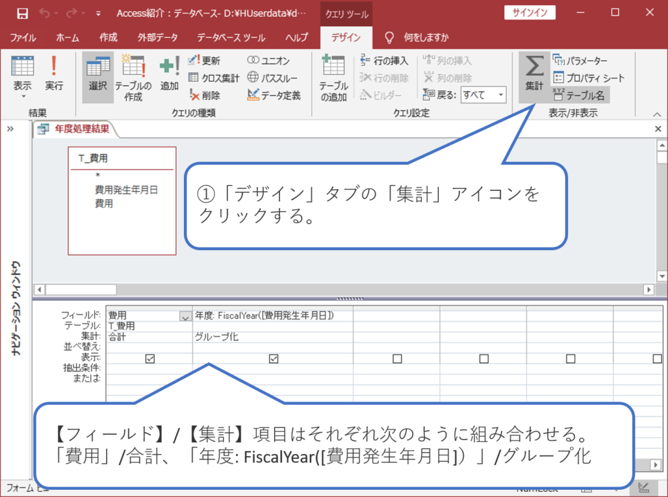
Task: Toggle テーブル名 table names row
Action: [579, 95]
